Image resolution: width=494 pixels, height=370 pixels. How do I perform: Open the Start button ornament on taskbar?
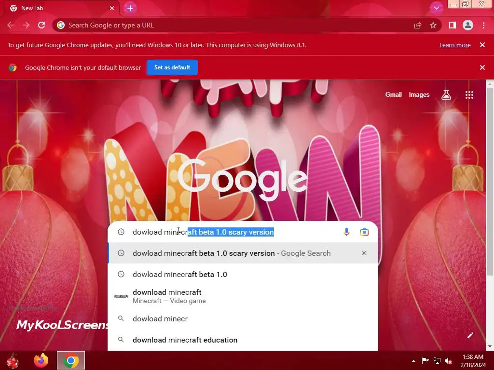[x=13, y=360]
